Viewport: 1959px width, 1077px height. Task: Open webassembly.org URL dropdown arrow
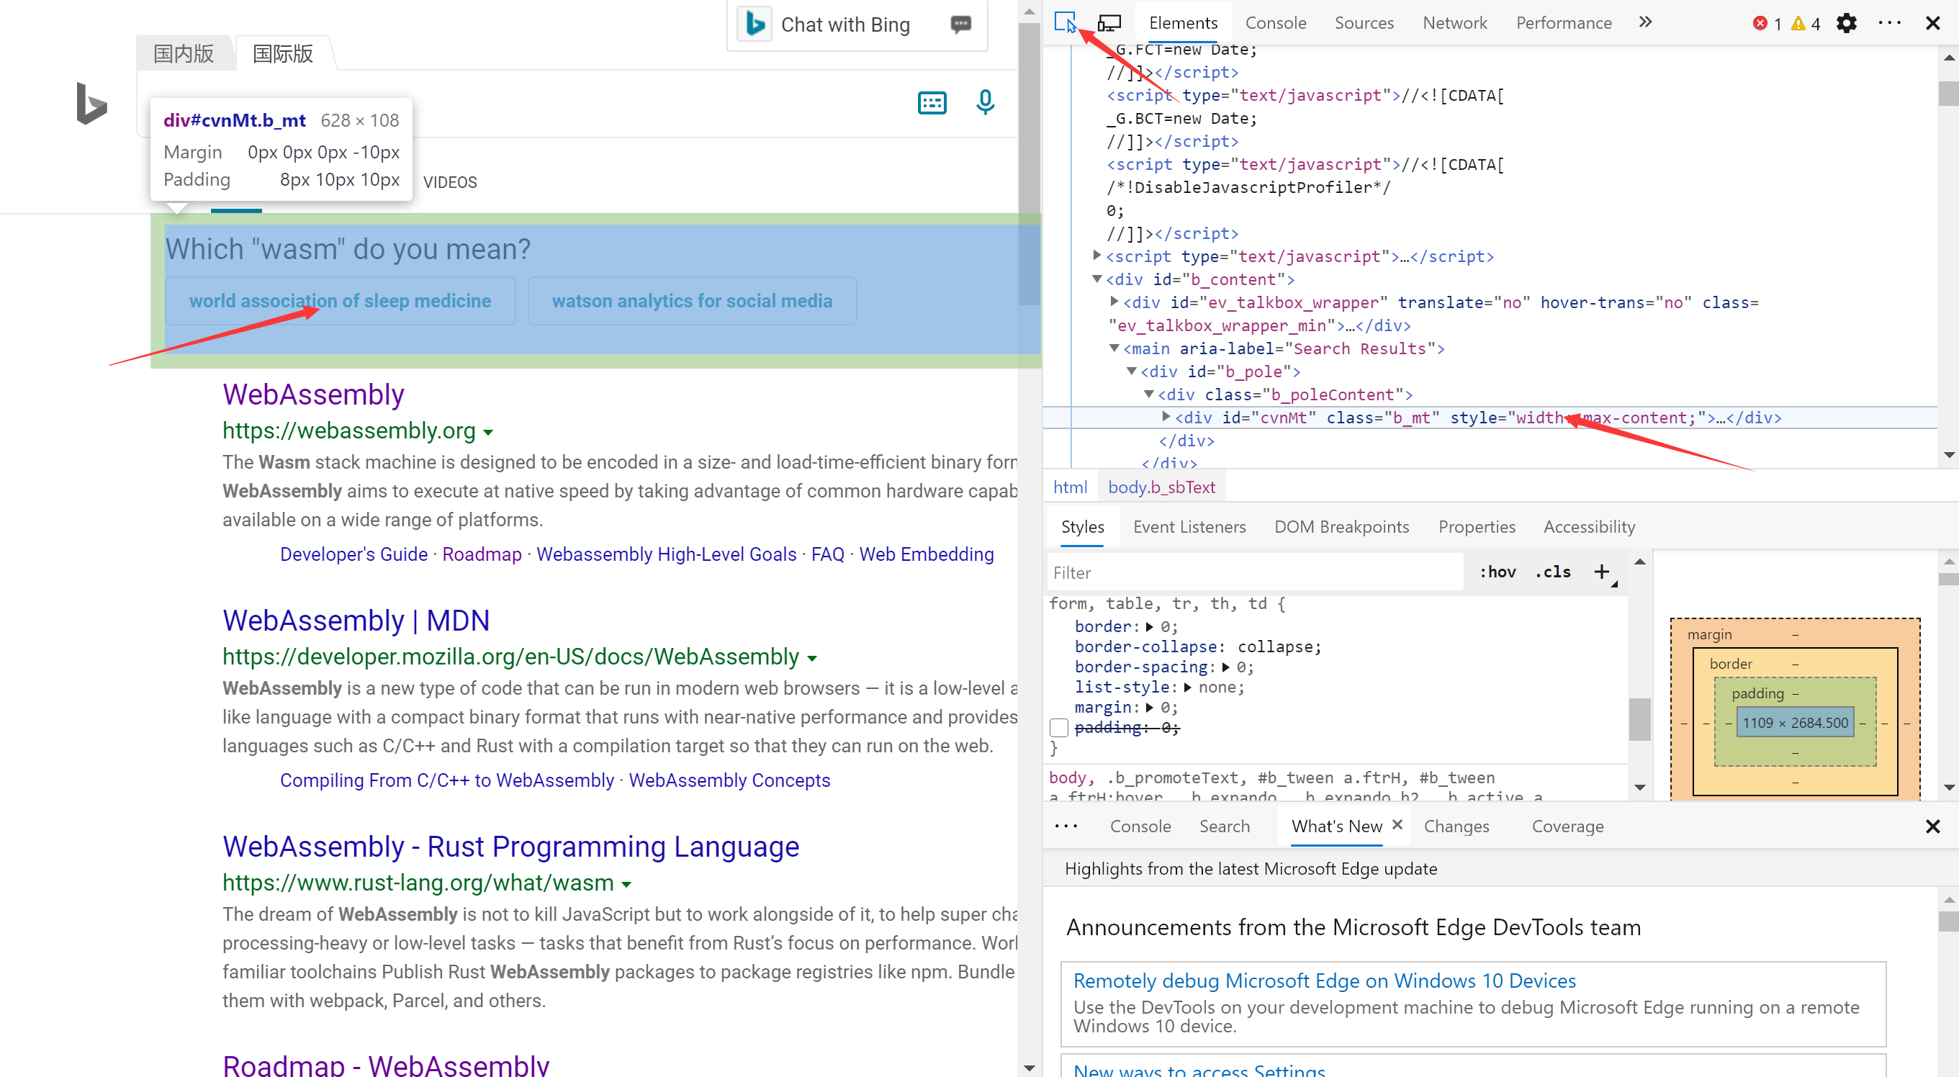pos(488,433)
